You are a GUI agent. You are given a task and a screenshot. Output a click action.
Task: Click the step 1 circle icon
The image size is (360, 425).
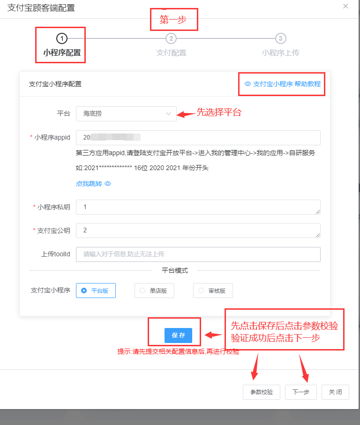pos(62,38)
